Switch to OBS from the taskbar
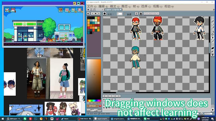The width and height of the screenshot is (216, 121). (x=84, y=119)
